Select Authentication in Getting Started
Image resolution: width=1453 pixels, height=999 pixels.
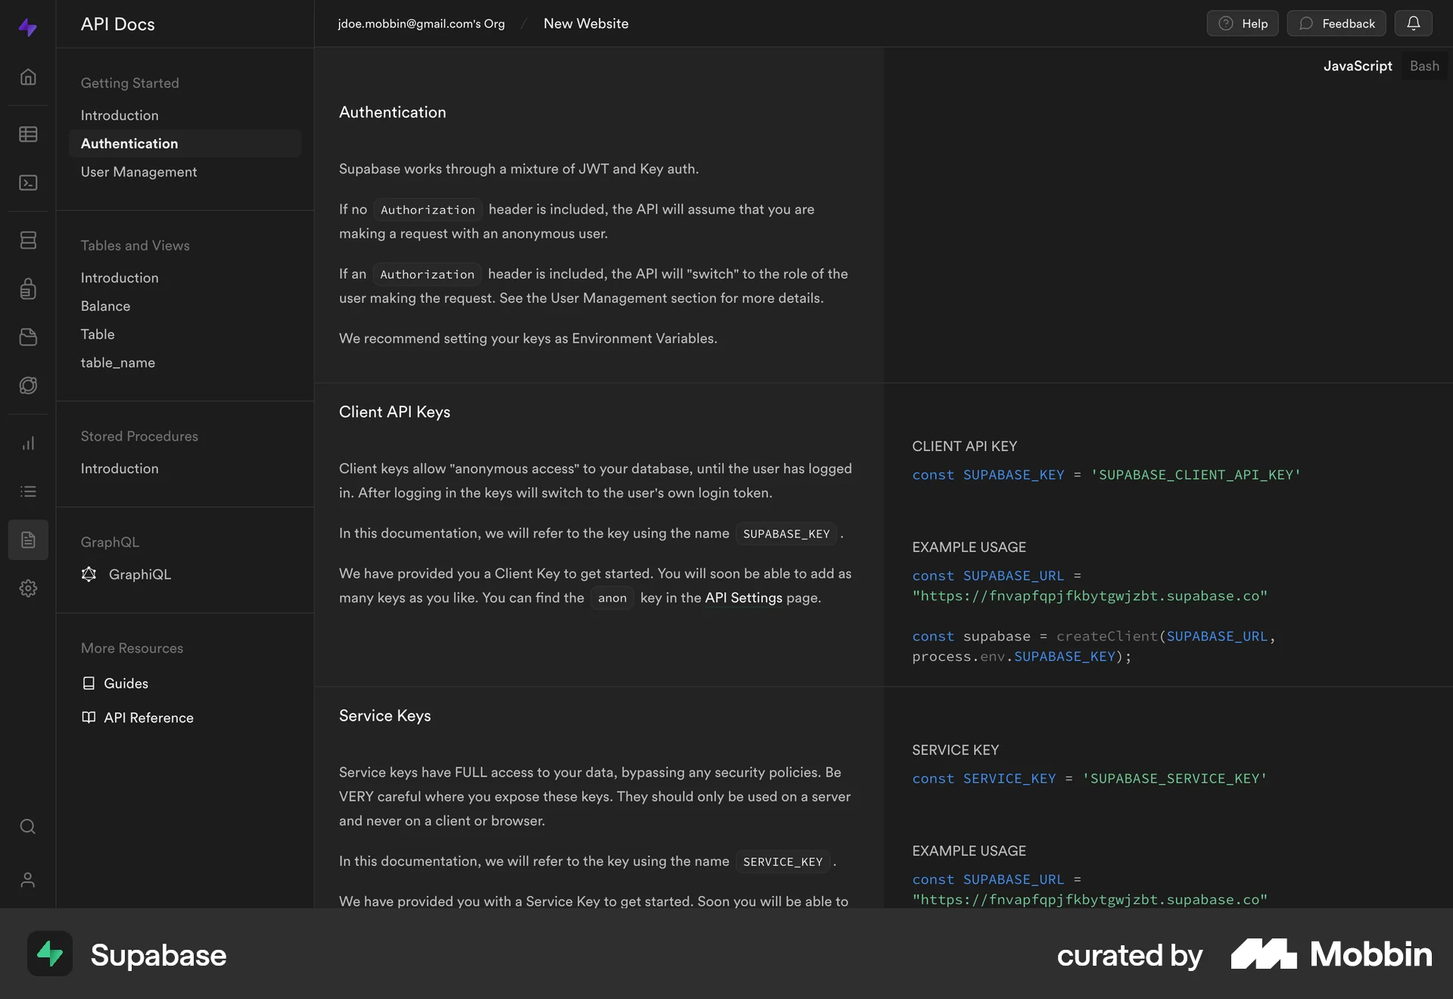coord(129,143)
